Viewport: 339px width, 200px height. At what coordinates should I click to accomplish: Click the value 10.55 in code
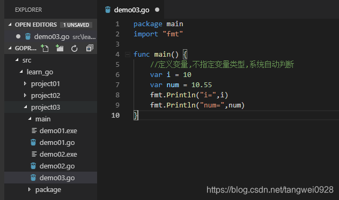click(x=202, y=84)
